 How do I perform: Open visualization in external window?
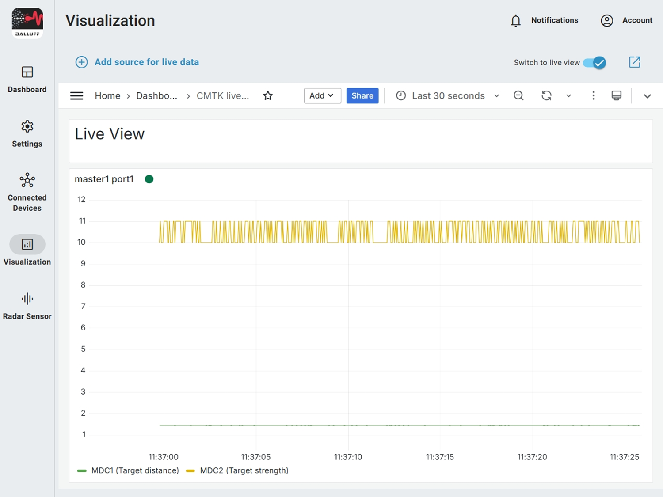(x=634, y=62)
